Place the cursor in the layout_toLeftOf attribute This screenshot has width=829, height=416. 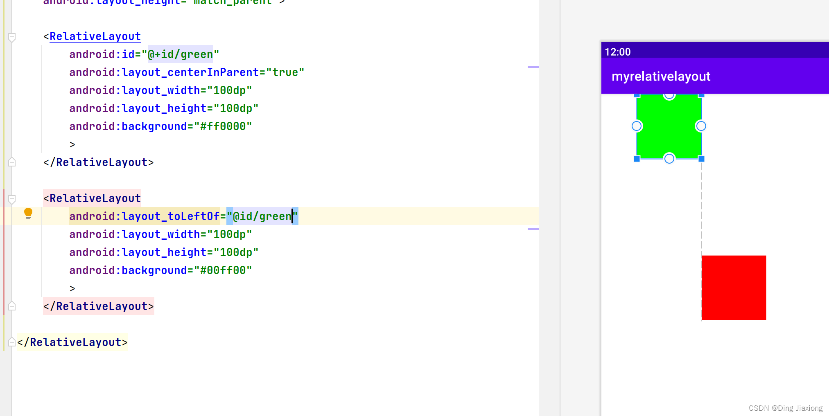[144, 216]
